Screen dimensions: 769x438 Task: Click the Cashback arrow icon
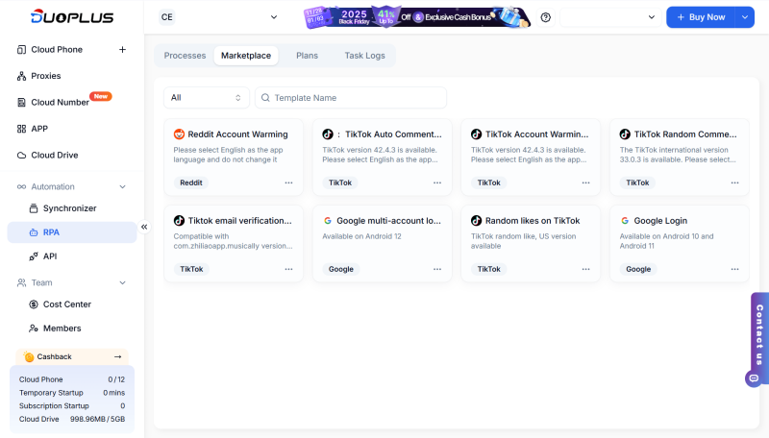(x=117, y=356)
